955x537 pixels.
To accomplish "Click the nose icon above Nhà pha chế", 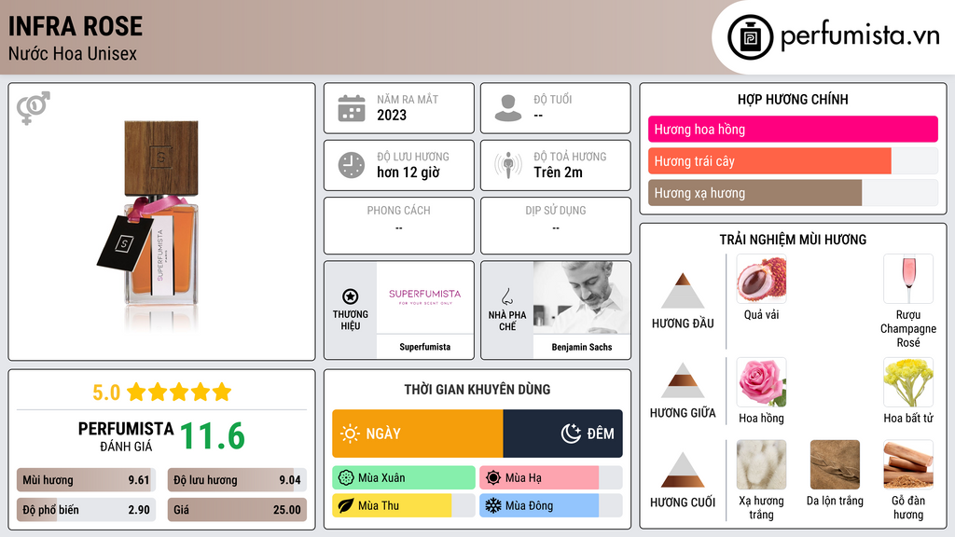I will click(x=506, y=296).
